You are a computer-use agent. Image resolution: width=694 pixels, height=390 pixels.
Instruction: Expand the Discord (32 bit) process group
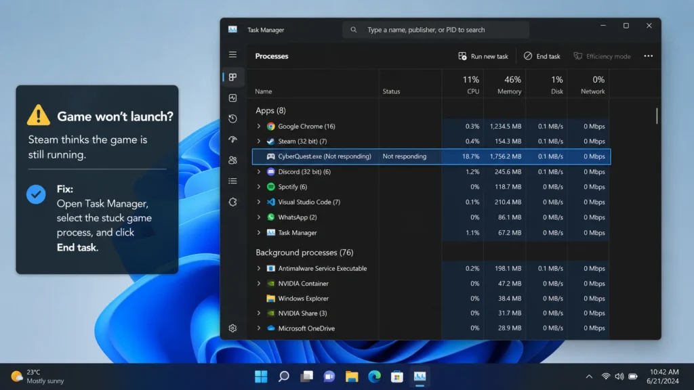click(x=259, y=171)
